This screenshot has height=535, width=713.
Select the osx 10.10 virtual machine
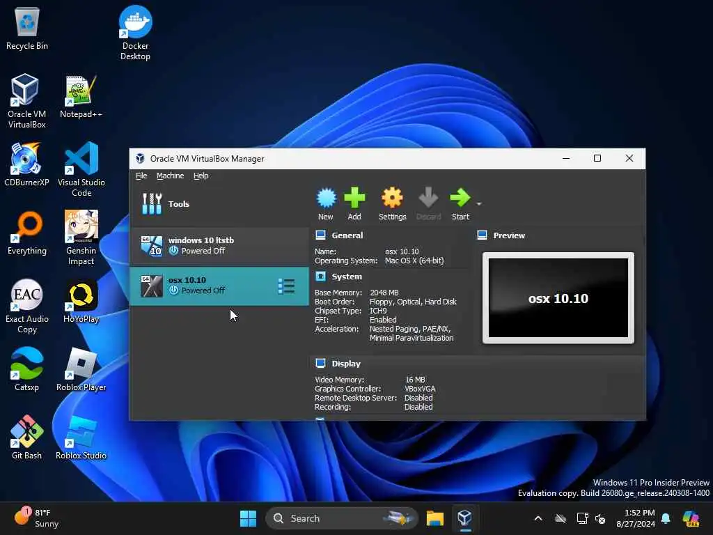(219, 286)
